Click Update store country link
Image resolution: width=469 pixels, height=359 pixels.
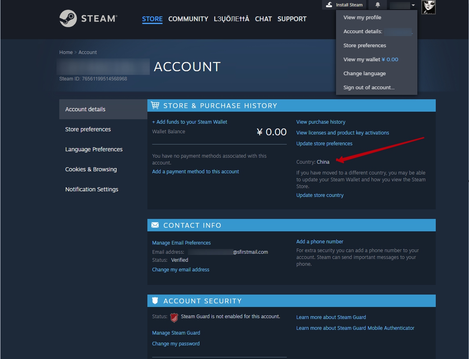320,195
